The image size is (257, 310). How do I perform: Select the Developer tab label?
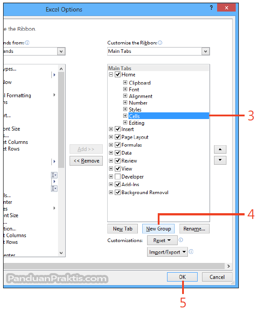[x=132, y=177]
